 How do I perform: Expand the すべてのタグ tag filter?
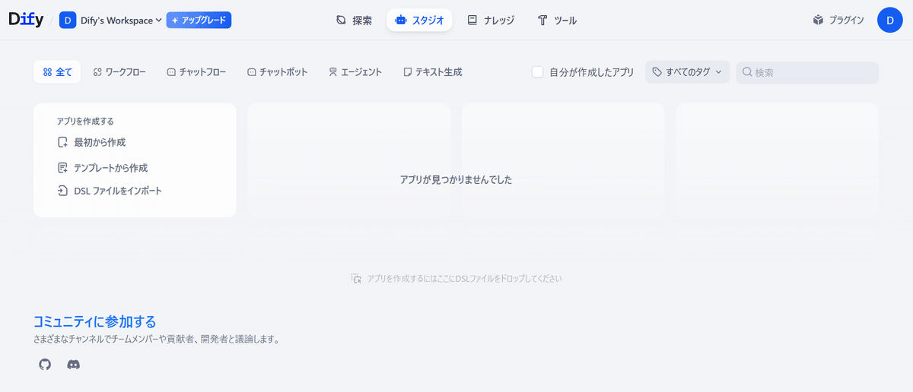[x=688, y=72]
